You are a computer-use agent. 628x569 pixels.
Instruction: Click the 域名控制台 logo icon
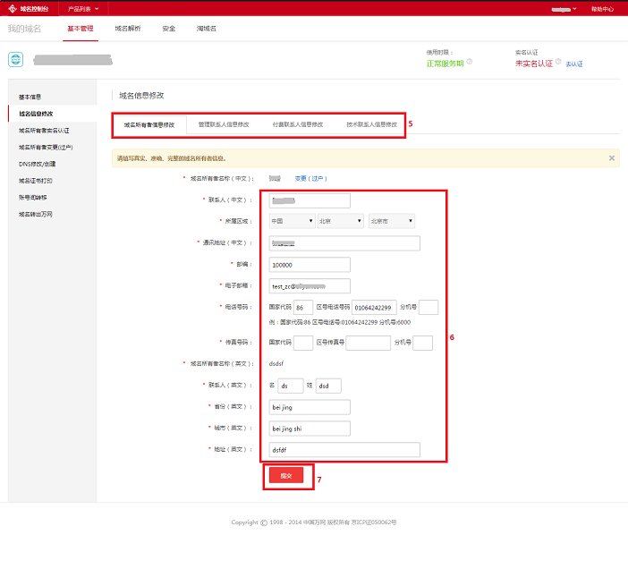(x=13, y=8)
